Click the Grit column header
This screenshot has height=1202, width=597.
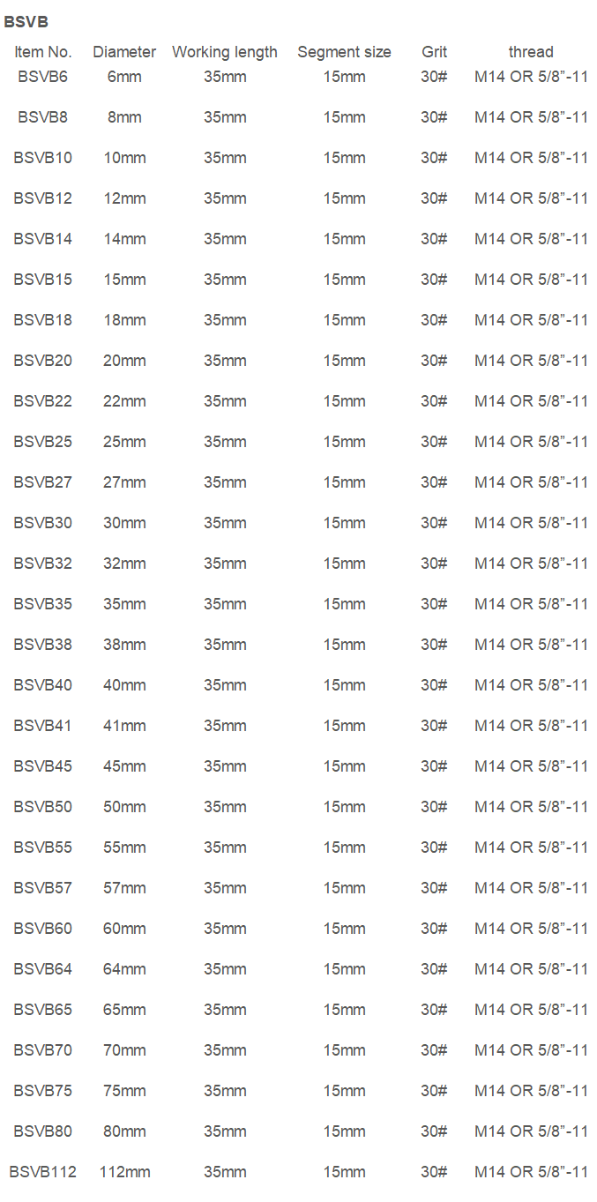434,52
